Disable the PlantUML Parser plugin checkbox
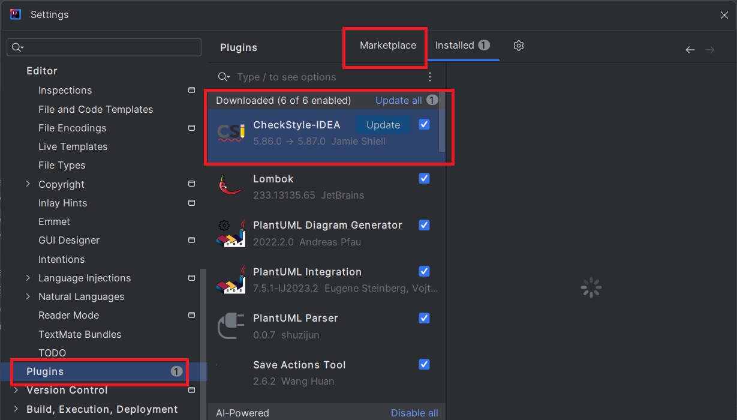Image resolution: width=737 pixels, height=420 pixels. point(424,318)
